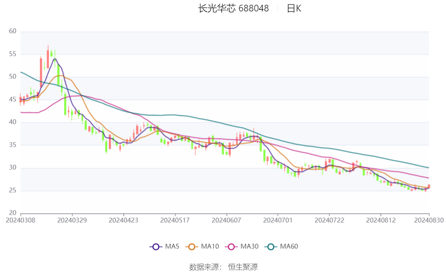The width and height of the screenshot is (447, 272).
Task: Click x-axis date label 20240830
Action: (x=429, y=220)
